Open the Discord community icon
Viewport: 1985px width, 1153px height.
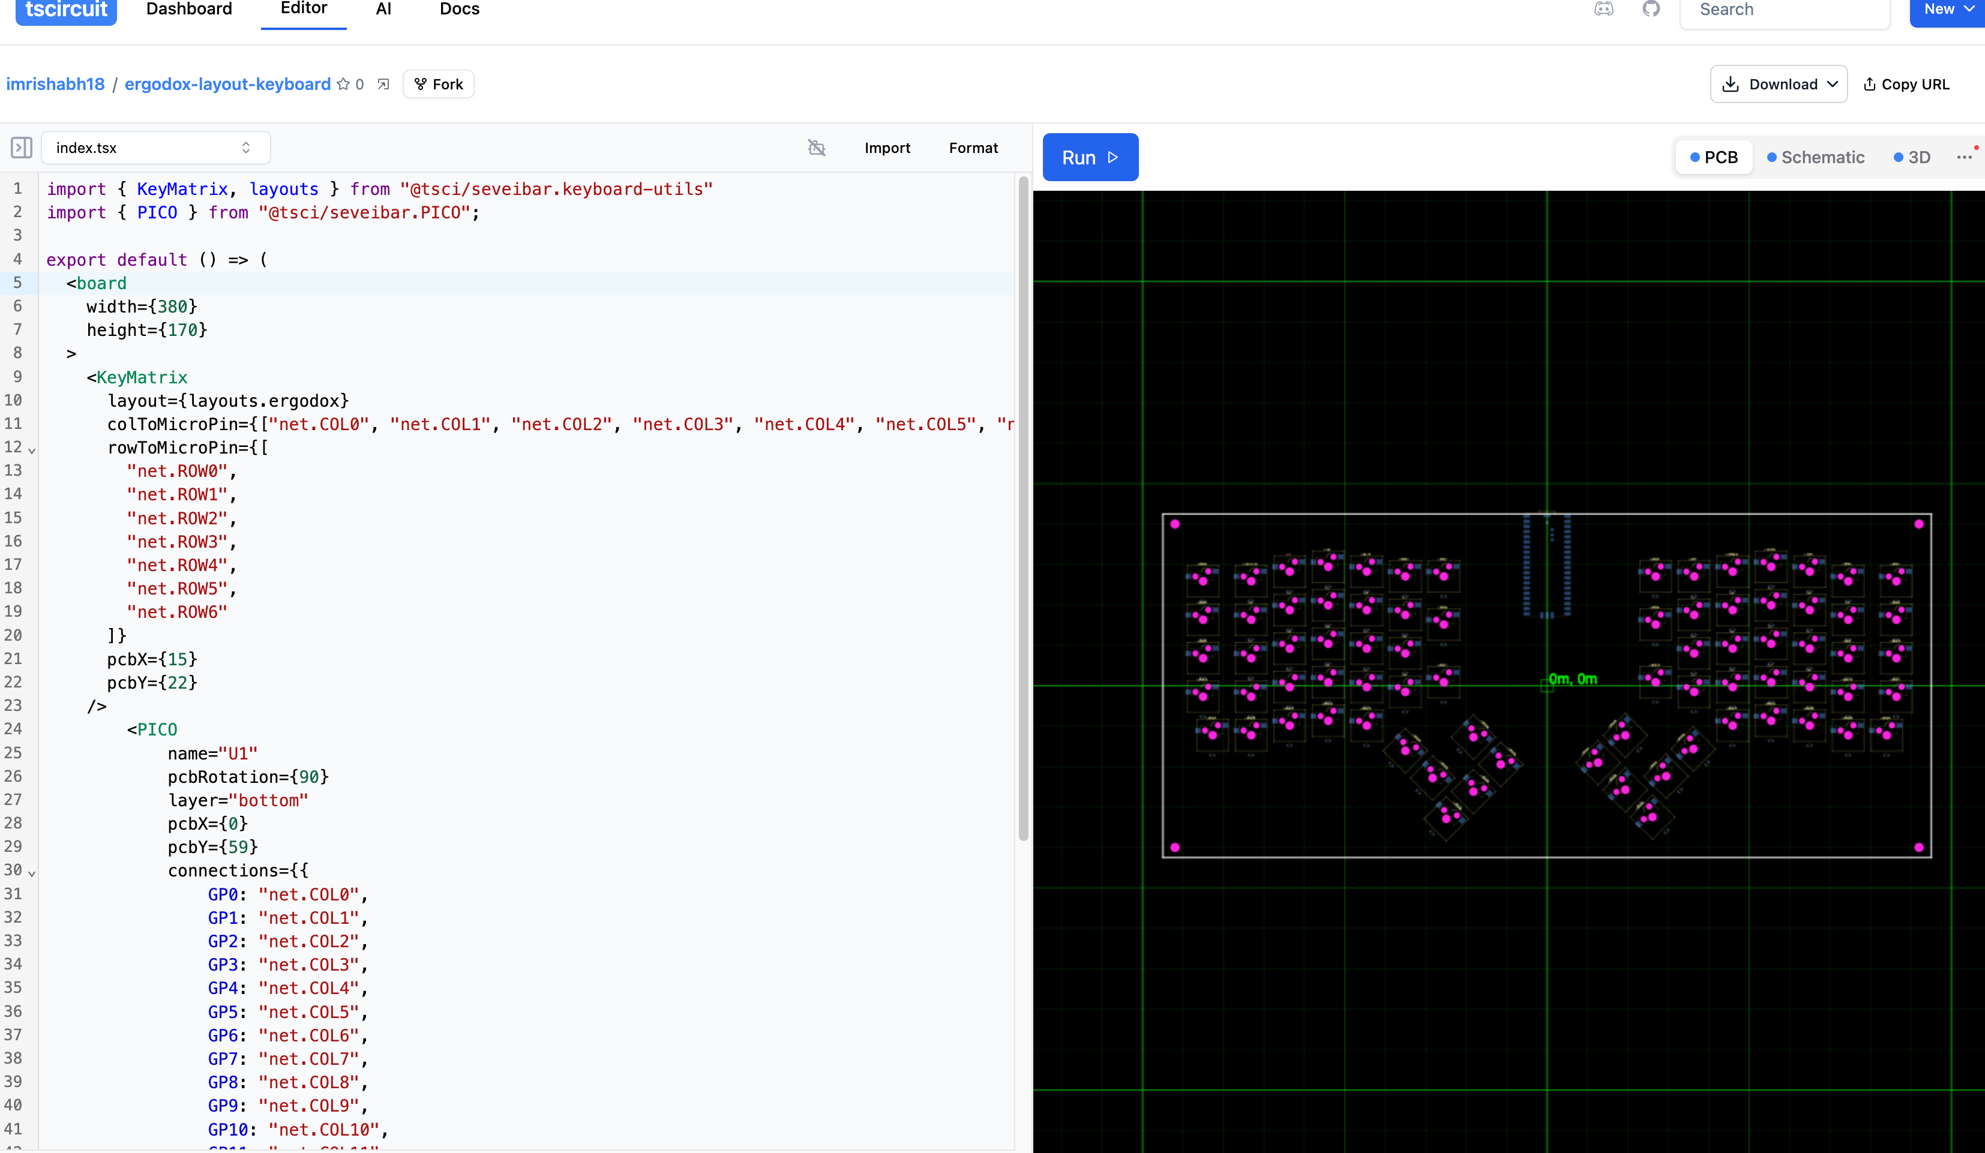(1603, 10)
